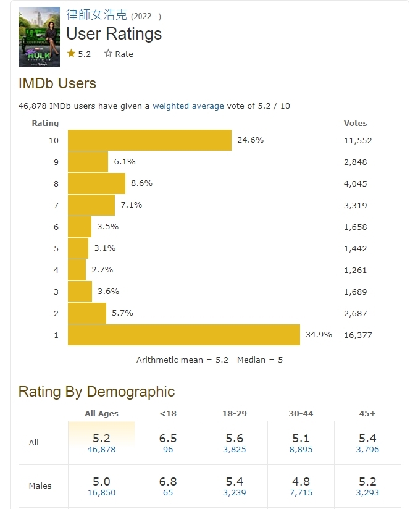Open the She-Hulk poster thumbnail
Screen dimensions: 418x509
[x=39, y=37]
